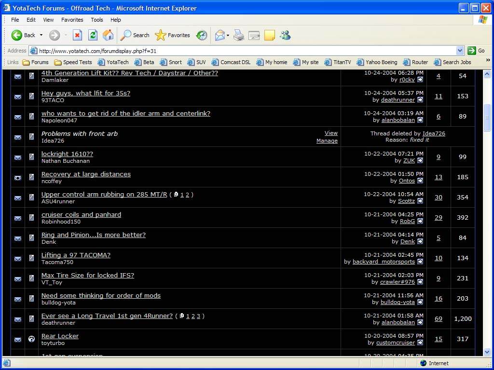Viewport: 494px width, 370px height.
Task: Open the History toolbar icon
Action: [x=202, y=35]
